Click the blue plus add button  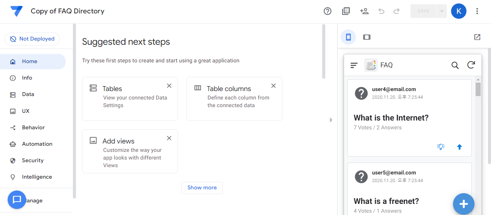pyautogui.click(x=464, y=204)
